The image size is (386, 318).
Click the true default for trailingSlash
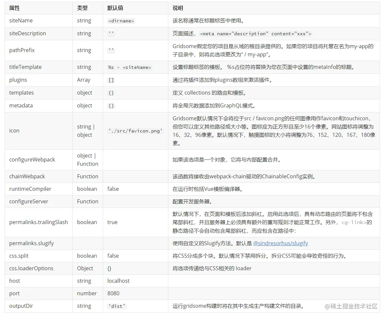(x=113, y=222)
